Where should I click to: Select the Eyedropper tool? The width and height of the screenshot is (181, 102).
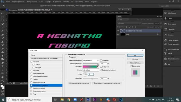3,31
